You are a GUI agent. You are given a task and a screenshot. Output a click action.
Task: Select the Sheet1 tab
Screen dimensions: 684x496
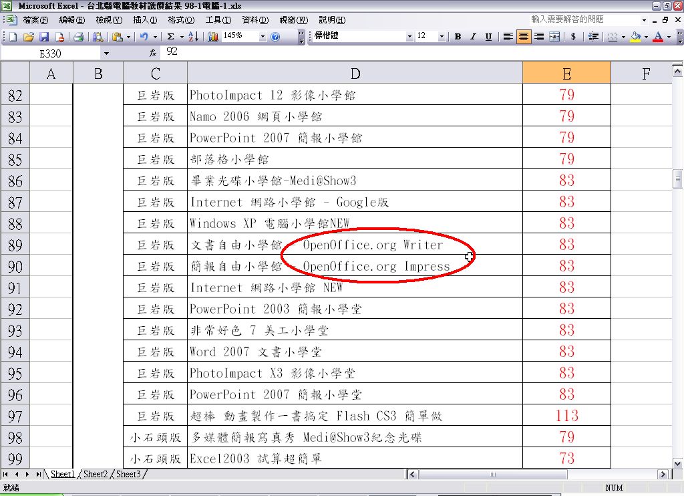point(62,474)
